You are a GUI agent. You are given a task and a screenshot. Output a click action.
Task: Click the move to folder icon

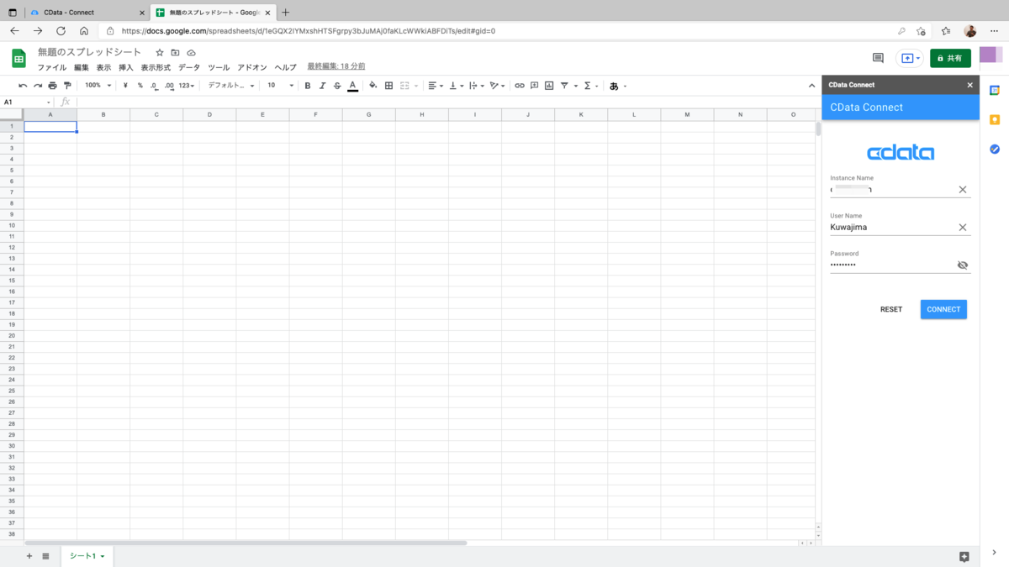coord(175,52)
